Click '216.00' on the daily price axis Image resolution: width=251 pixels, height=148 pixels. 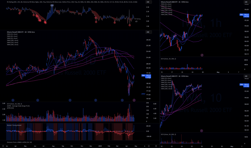click(x=148, y=57)
